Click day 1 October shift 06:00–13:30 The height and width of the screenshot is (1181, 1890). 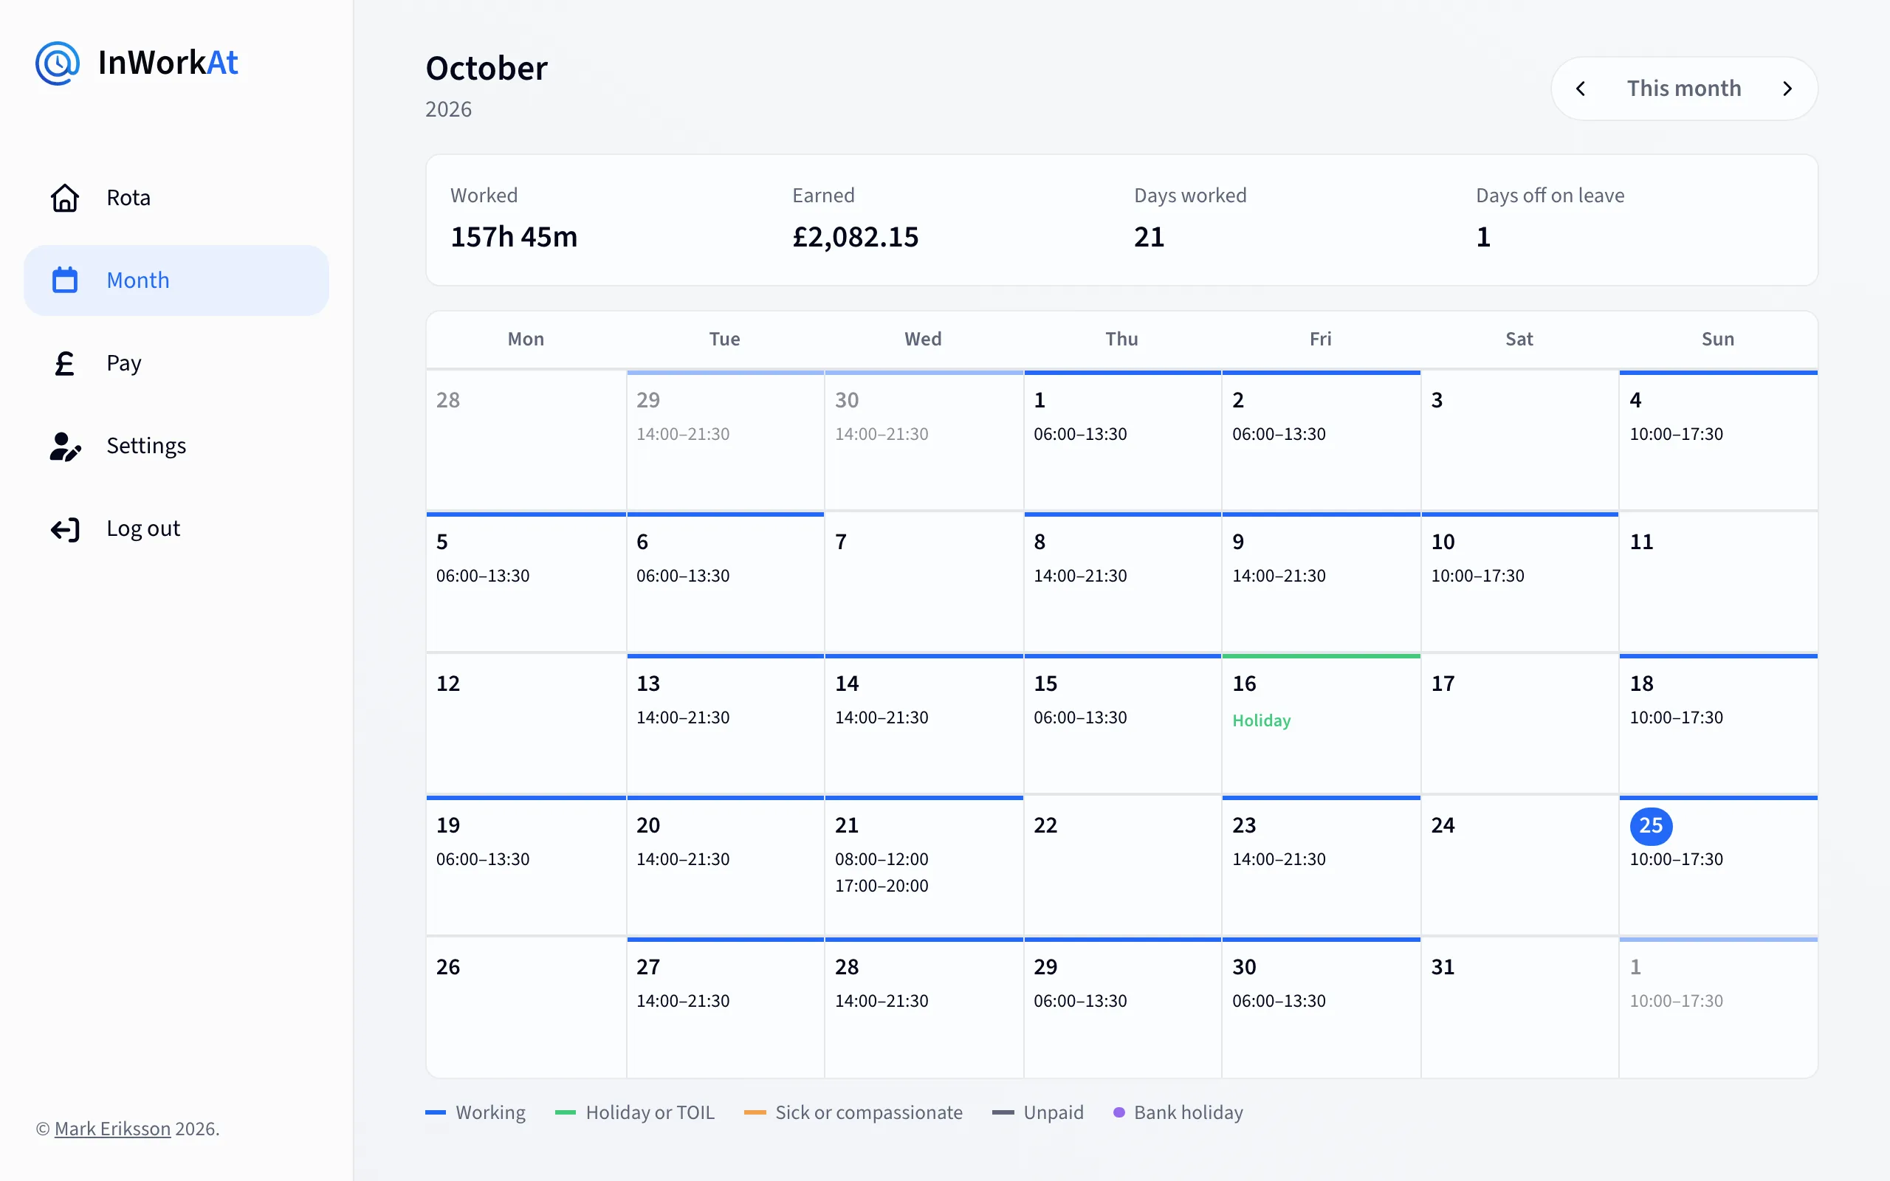pyautogui.click(x=1080, y=434)
